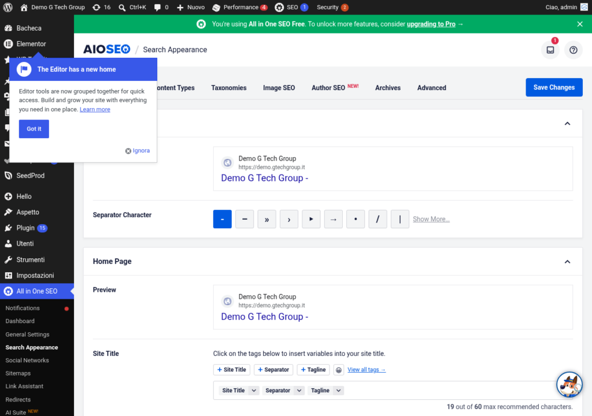592x416 pixels.
Task: Select the double angle » separator
Action: click(267, 219)
